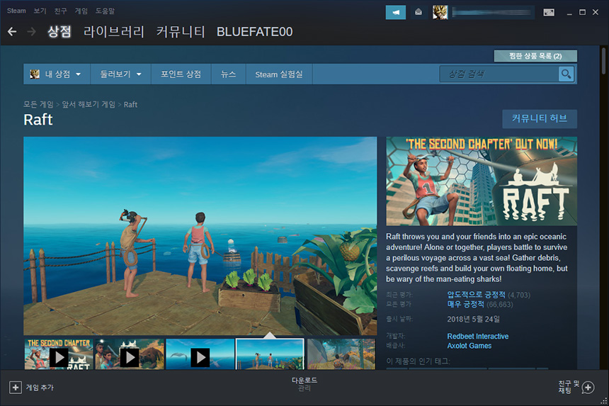Viewport: 609px width, 406px height.
Task: Switch to the 라이브러리 tab
Action: tap(114, 31)
